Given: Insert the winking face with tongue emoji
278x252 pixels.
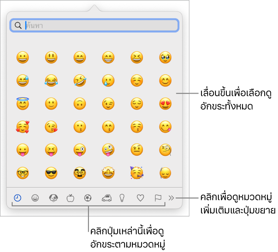Looking at the screenshot, I should coord(80,150).
